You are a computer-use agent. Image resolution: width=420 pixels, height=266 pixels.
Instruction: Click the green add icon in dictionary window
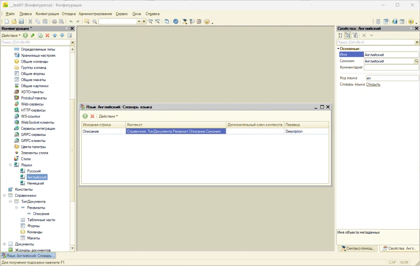pyautogui.click(x=85, y=116)
